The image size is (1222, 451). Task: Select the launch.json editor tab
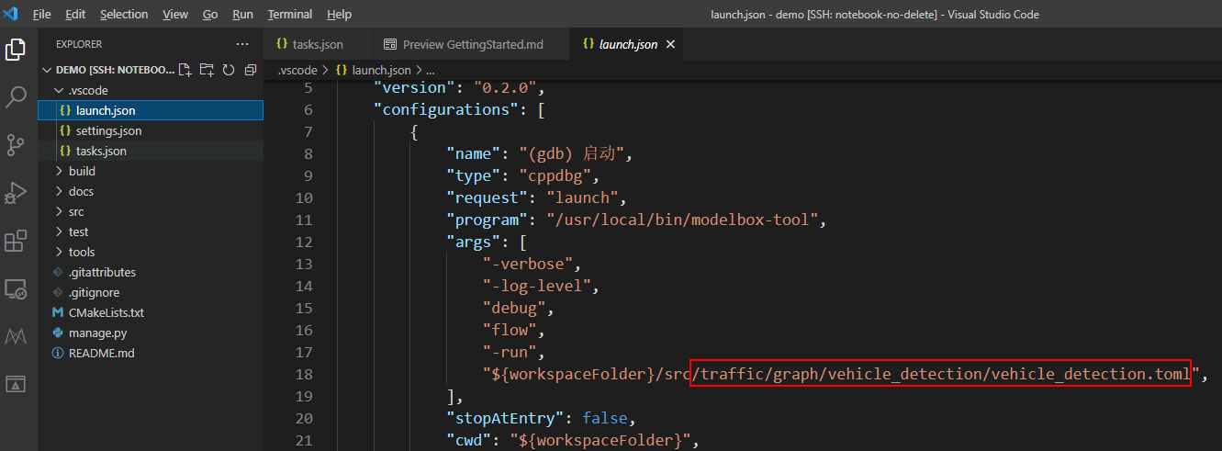[628, 44]
